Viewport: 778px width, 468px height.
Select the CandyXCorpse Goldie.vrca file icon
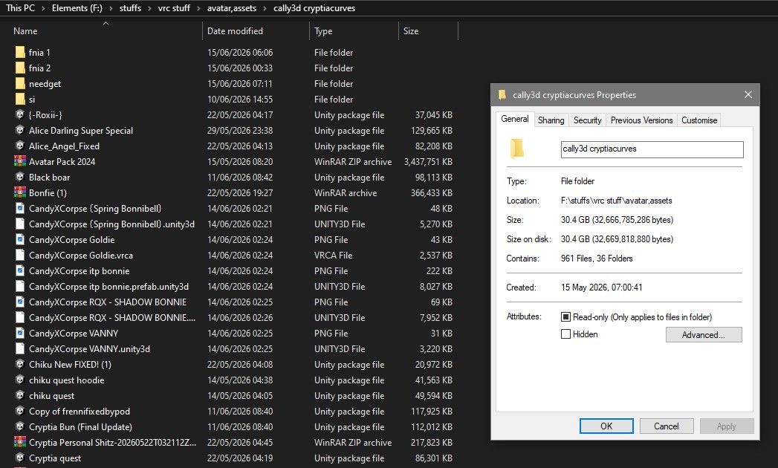(x=20, y=255)
